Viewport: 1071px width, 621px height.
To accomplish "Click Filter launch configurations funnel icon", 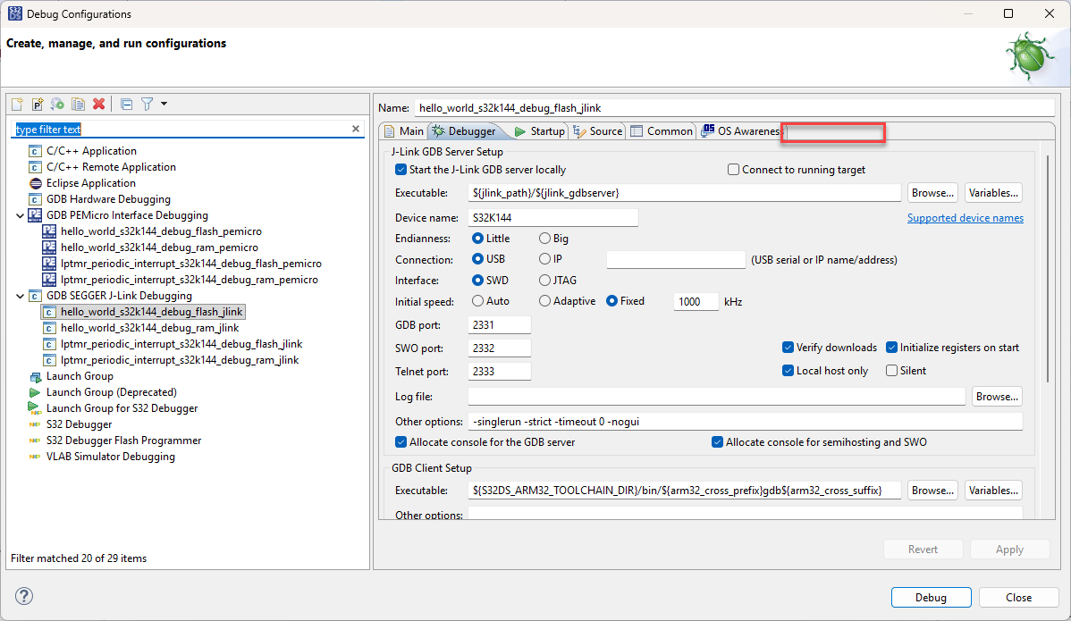I will (147, 104).
